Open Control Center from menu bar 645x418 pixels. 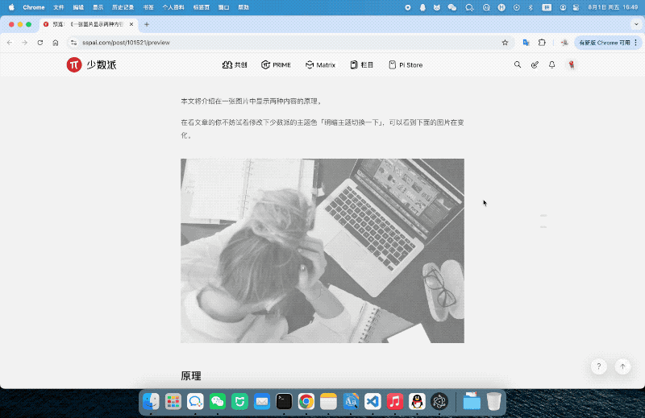(x=576, y=7)
